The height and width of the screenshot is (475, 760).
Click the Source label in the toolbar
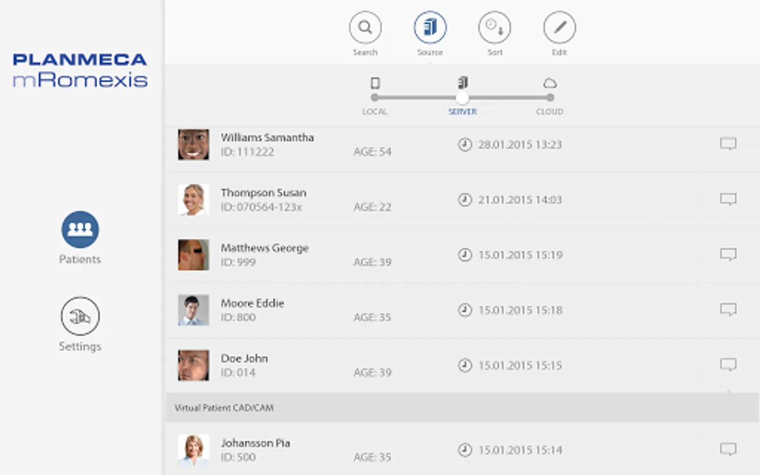tap(430, 52)
